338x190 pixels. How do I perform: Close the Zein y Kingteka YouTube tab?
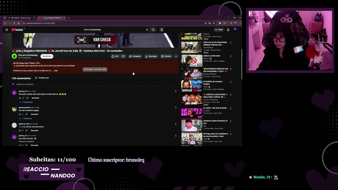[x=64, y=18]
